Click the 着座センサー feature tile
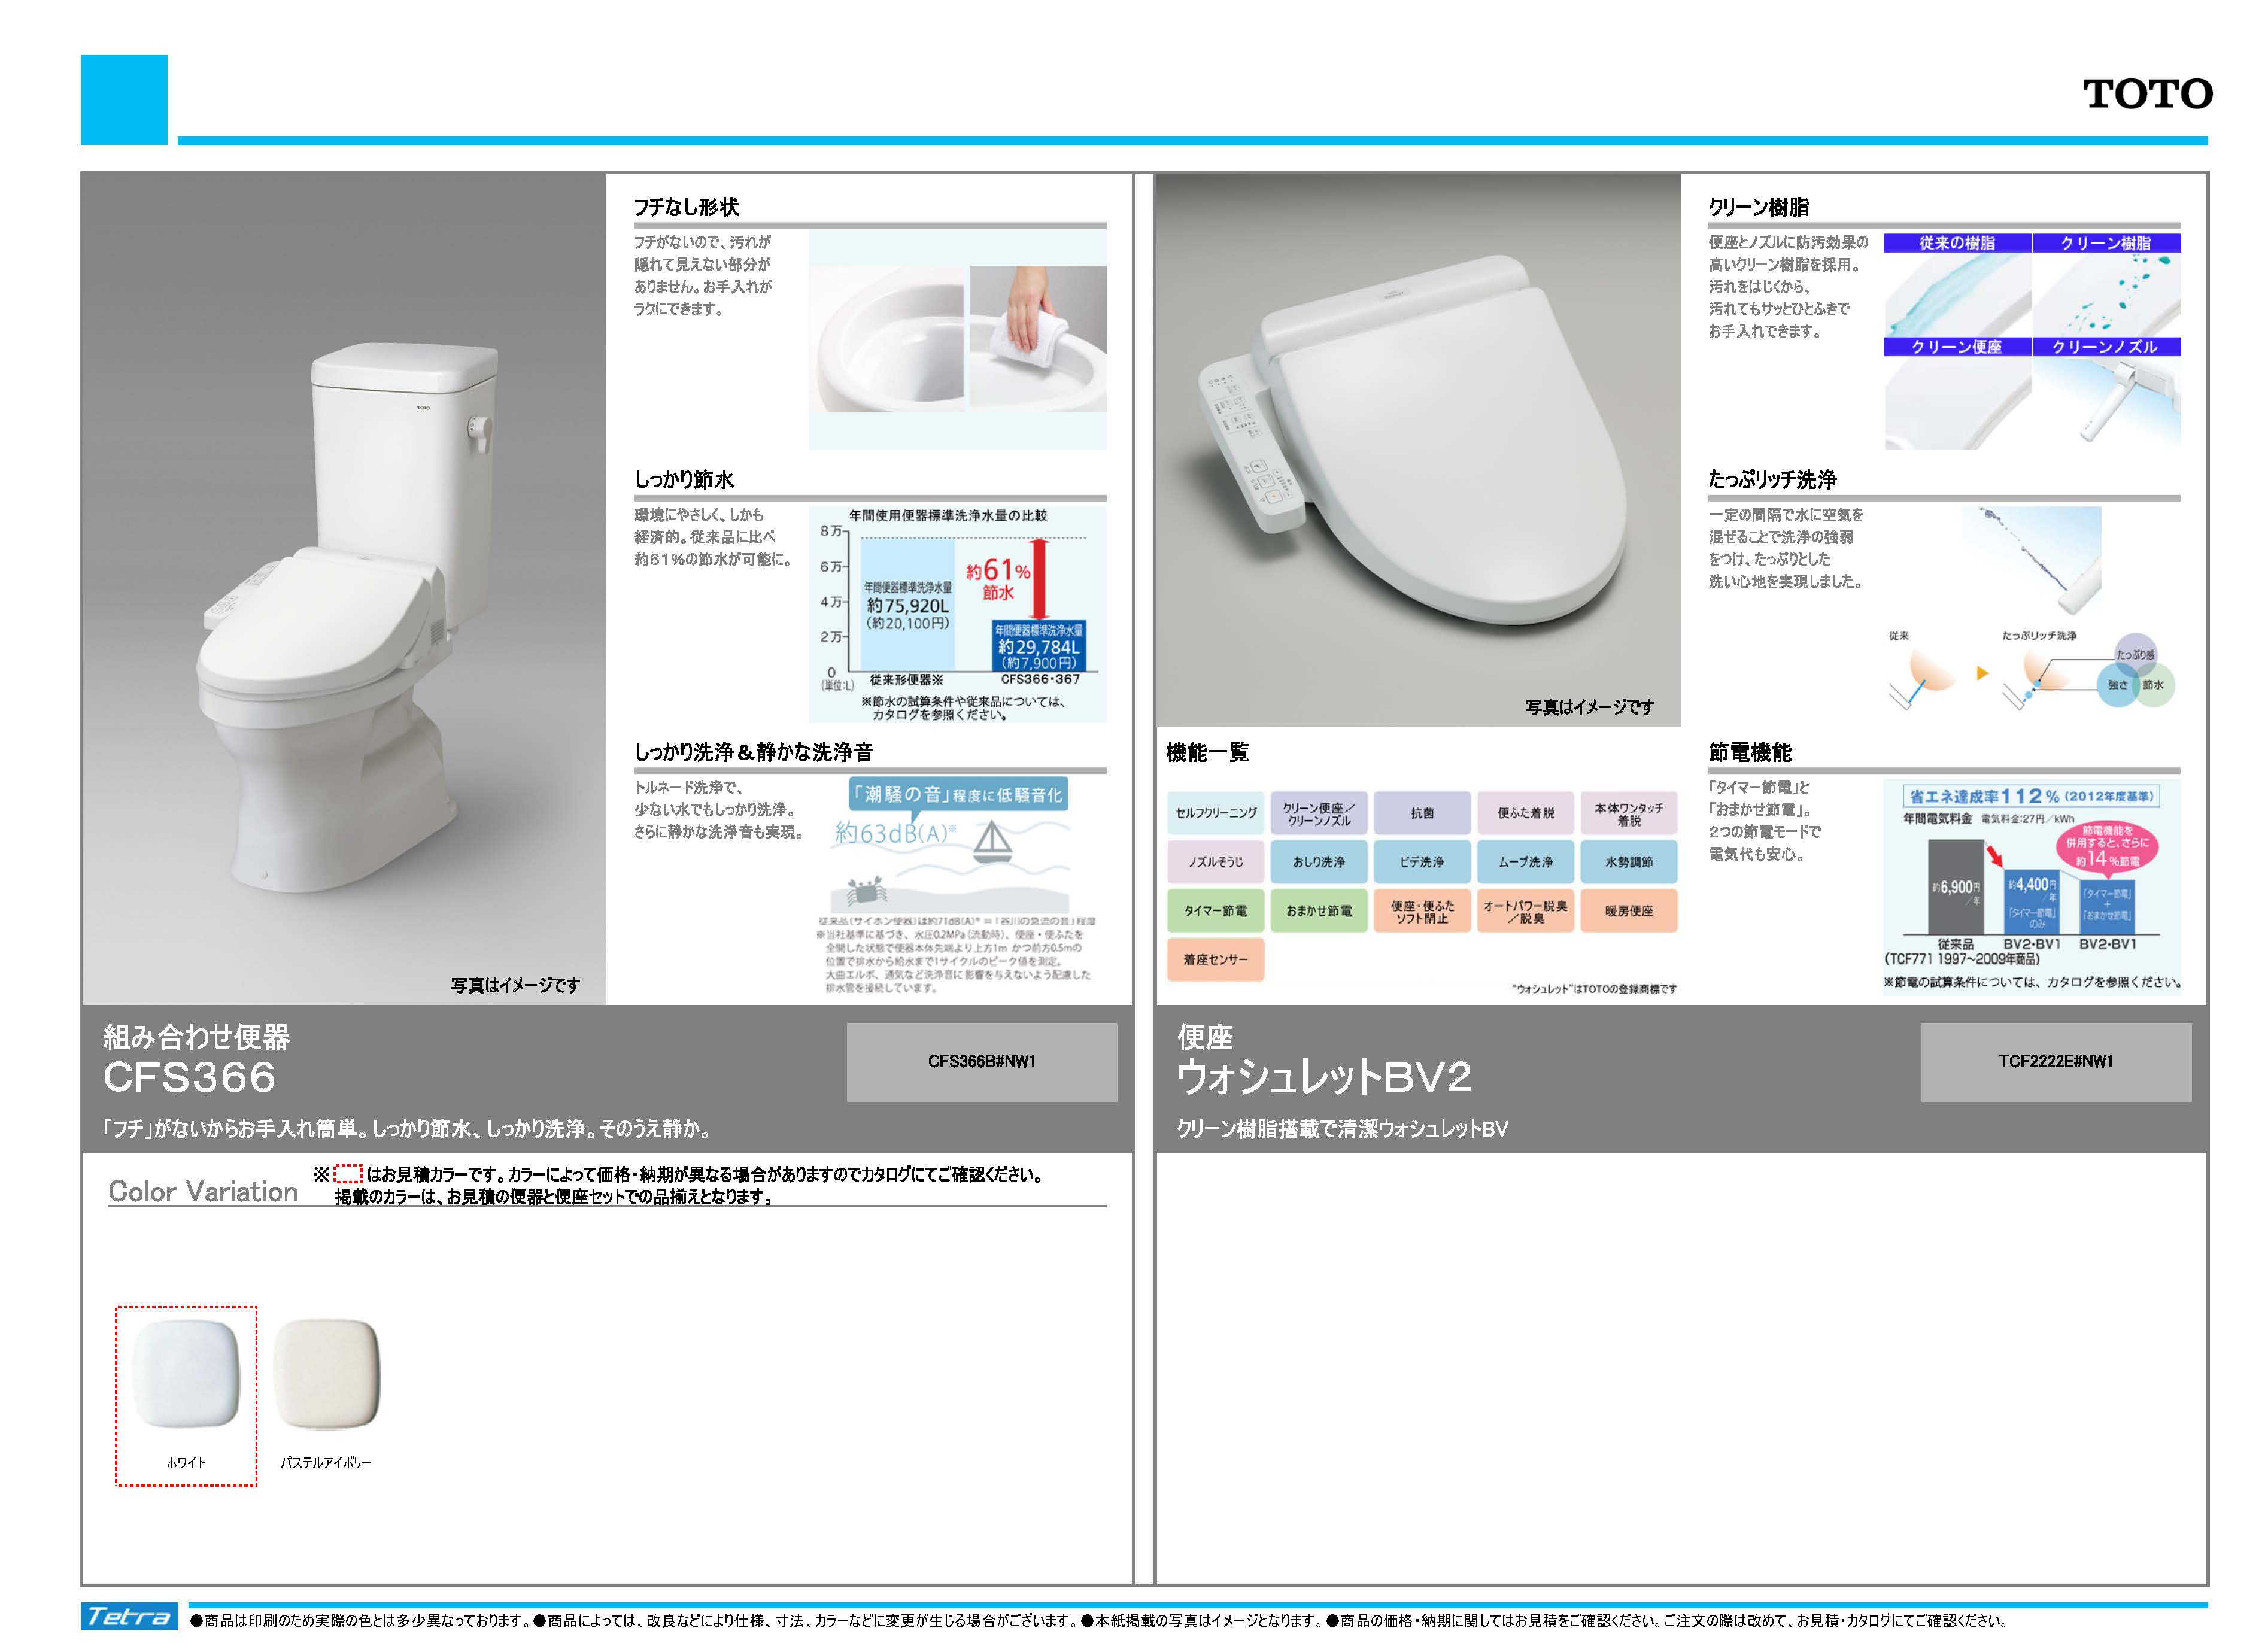This screenshot has width=2268, height=1652. point(1215,960)
